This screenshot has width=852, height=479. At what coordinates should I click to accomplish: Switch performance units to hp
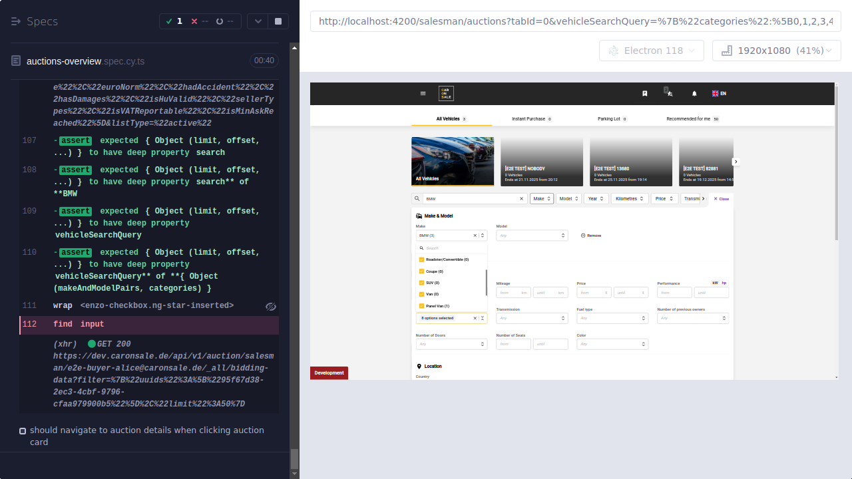tap(724, 283)
